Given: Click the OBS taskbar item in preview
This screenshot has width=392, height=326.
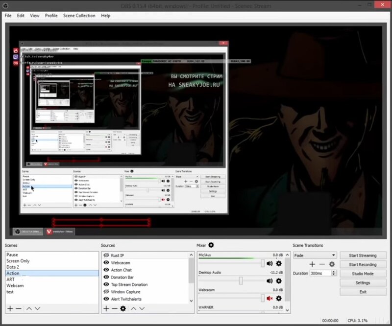Looking at the screenshot, I should (x=28, y=232).
